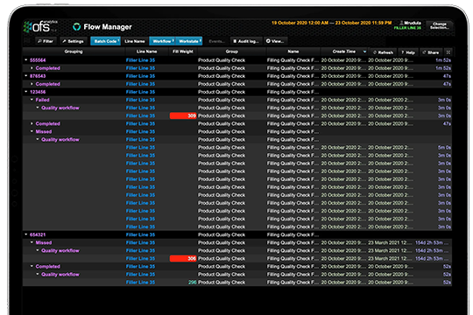Click Filler Line 35 link in 555564 row
Screen dimensions: 473x315
point(140,60)
